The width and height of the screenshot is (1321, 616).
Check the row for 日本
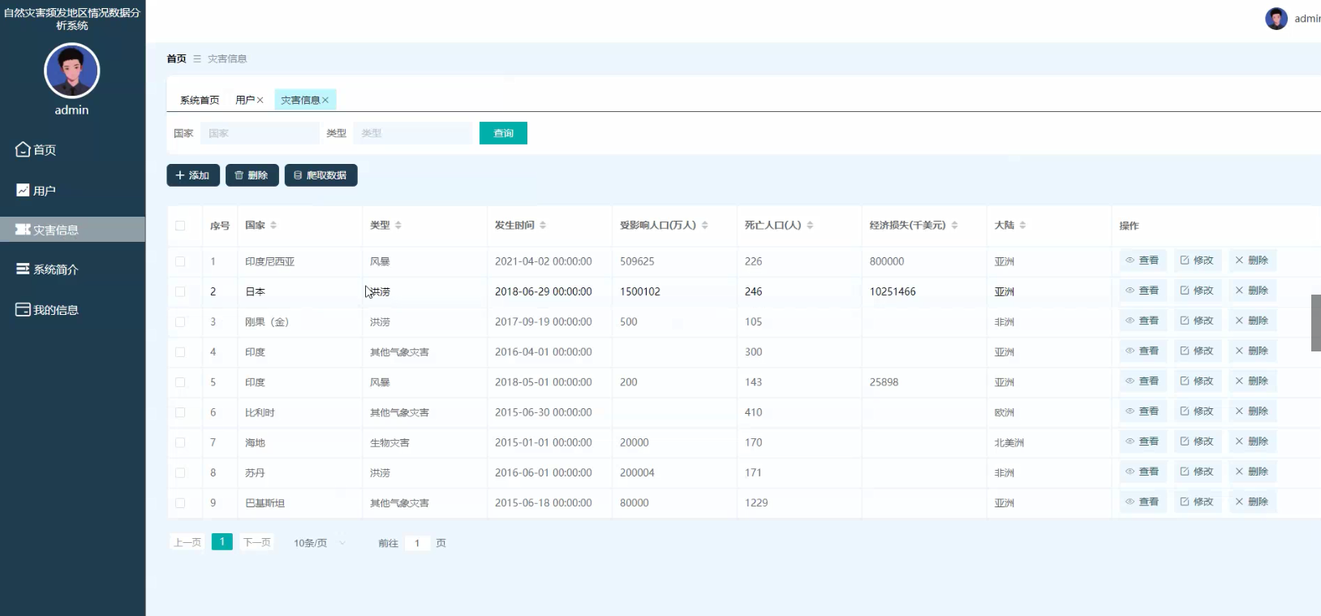[180, 291]
